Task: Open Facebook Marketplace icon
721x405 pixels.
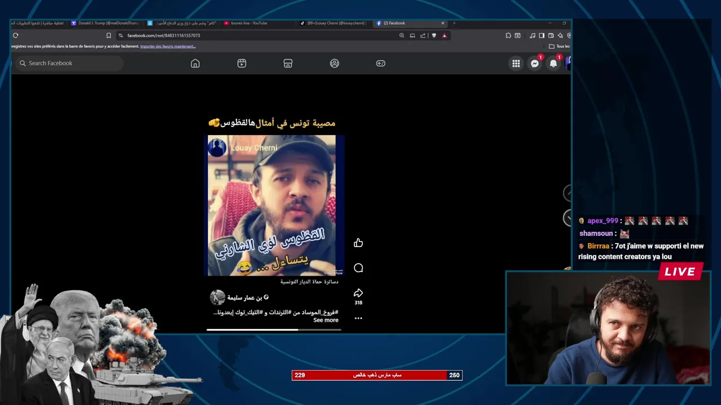Action: 288,64
